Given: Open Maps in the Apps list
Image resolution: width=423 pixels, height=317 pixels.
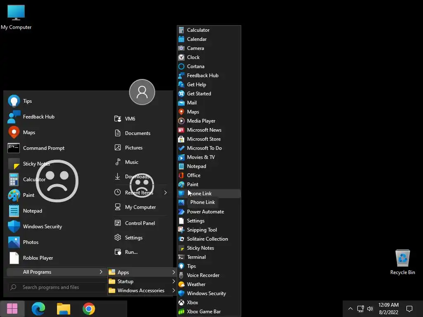Looking at the screenshot, I should click(209, 111).
